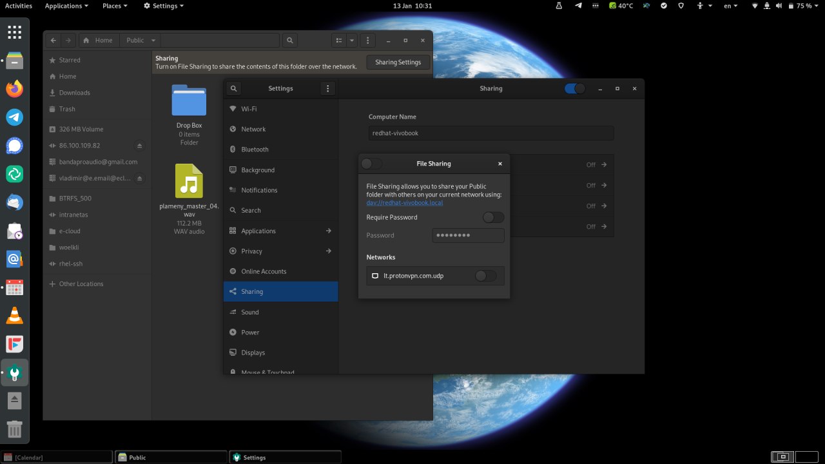
Task: Open rhel-ssh bookmark in Files sidebar
Action: pyautogui.click(x=97, y=264)
